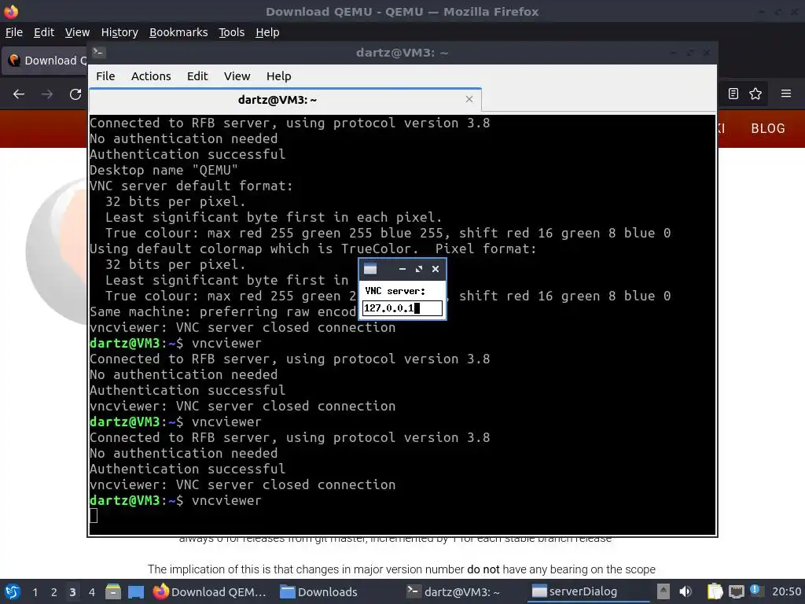Switch to virtual desktop 1
This screenshot has width=805, height=604.
[35, 591]
